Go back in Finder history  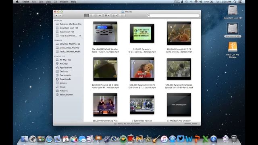tap(56, 15)
